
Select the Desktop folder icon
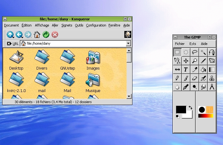click(x=16, y=60)
